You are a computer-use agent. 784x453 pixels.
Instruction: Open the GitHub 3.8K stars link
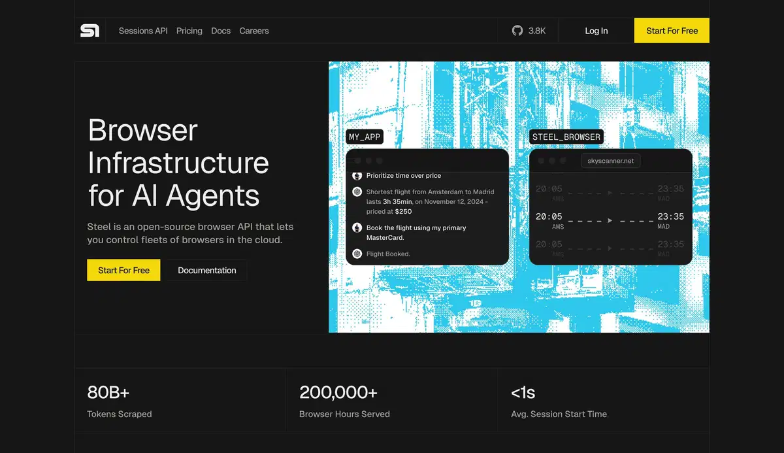click(x=529, y=31)
